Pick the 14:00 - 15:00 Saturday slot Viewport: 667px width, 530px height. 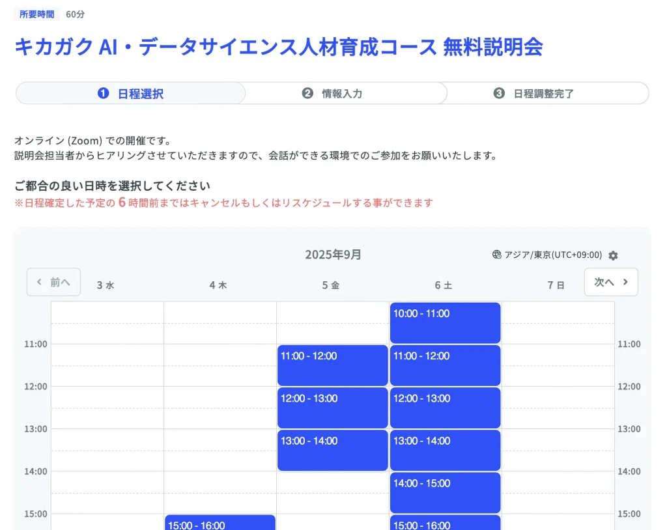pos(445,492)
